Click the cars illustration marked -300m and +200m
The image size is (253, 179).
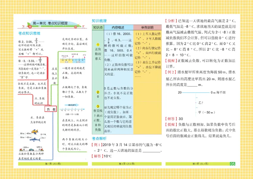pos(31,150)
